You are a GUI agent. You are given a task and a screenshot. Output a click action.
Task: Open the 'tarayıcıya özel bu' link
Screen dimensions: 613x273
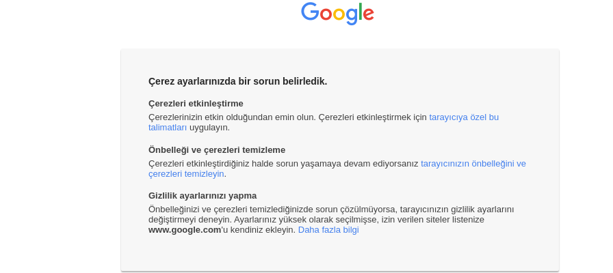click(x=464, y=117)
